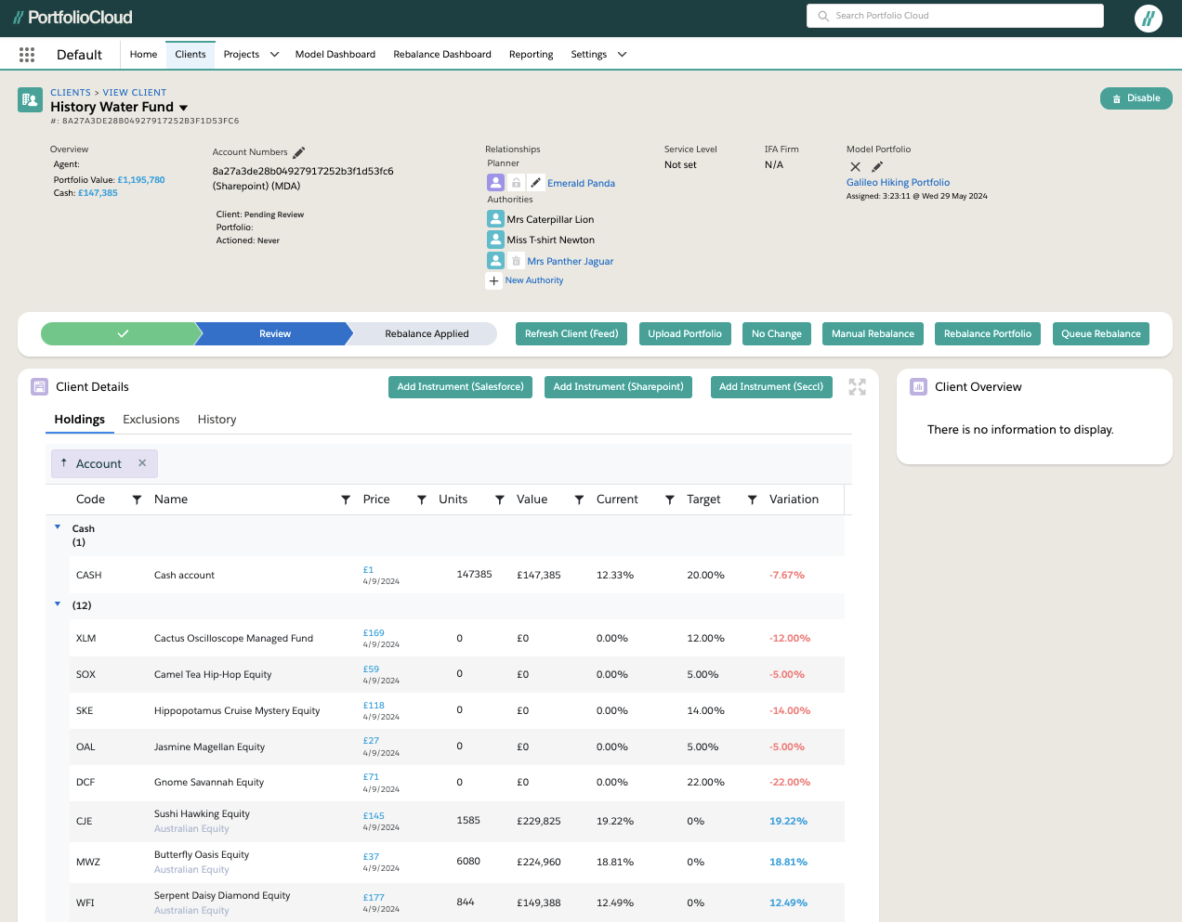Click the edit pencil next to Account Numbers
1182x922 pixels.
pyautogui.click(x=299, y=152)
